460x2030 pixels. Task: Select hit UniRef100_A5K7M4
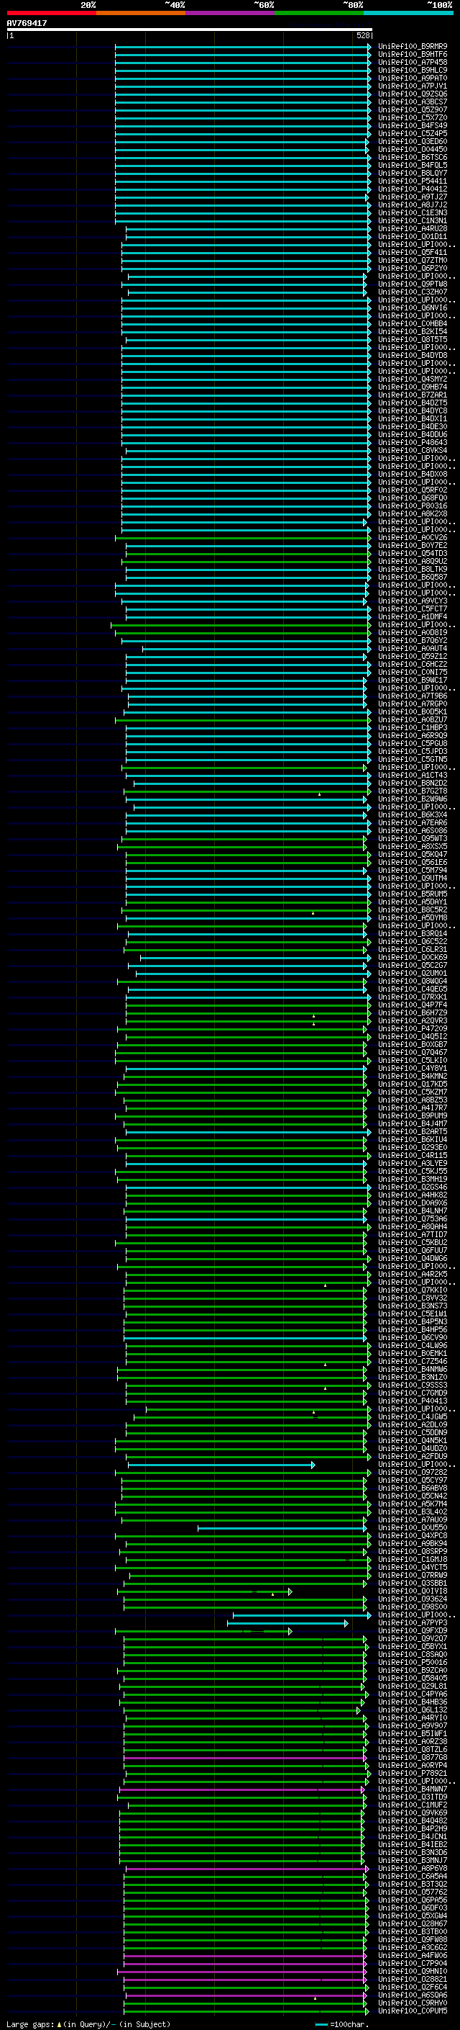click(x=413, y=1504)
